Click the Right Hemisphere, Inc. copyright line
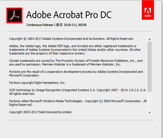 click(x=37, y=83)
